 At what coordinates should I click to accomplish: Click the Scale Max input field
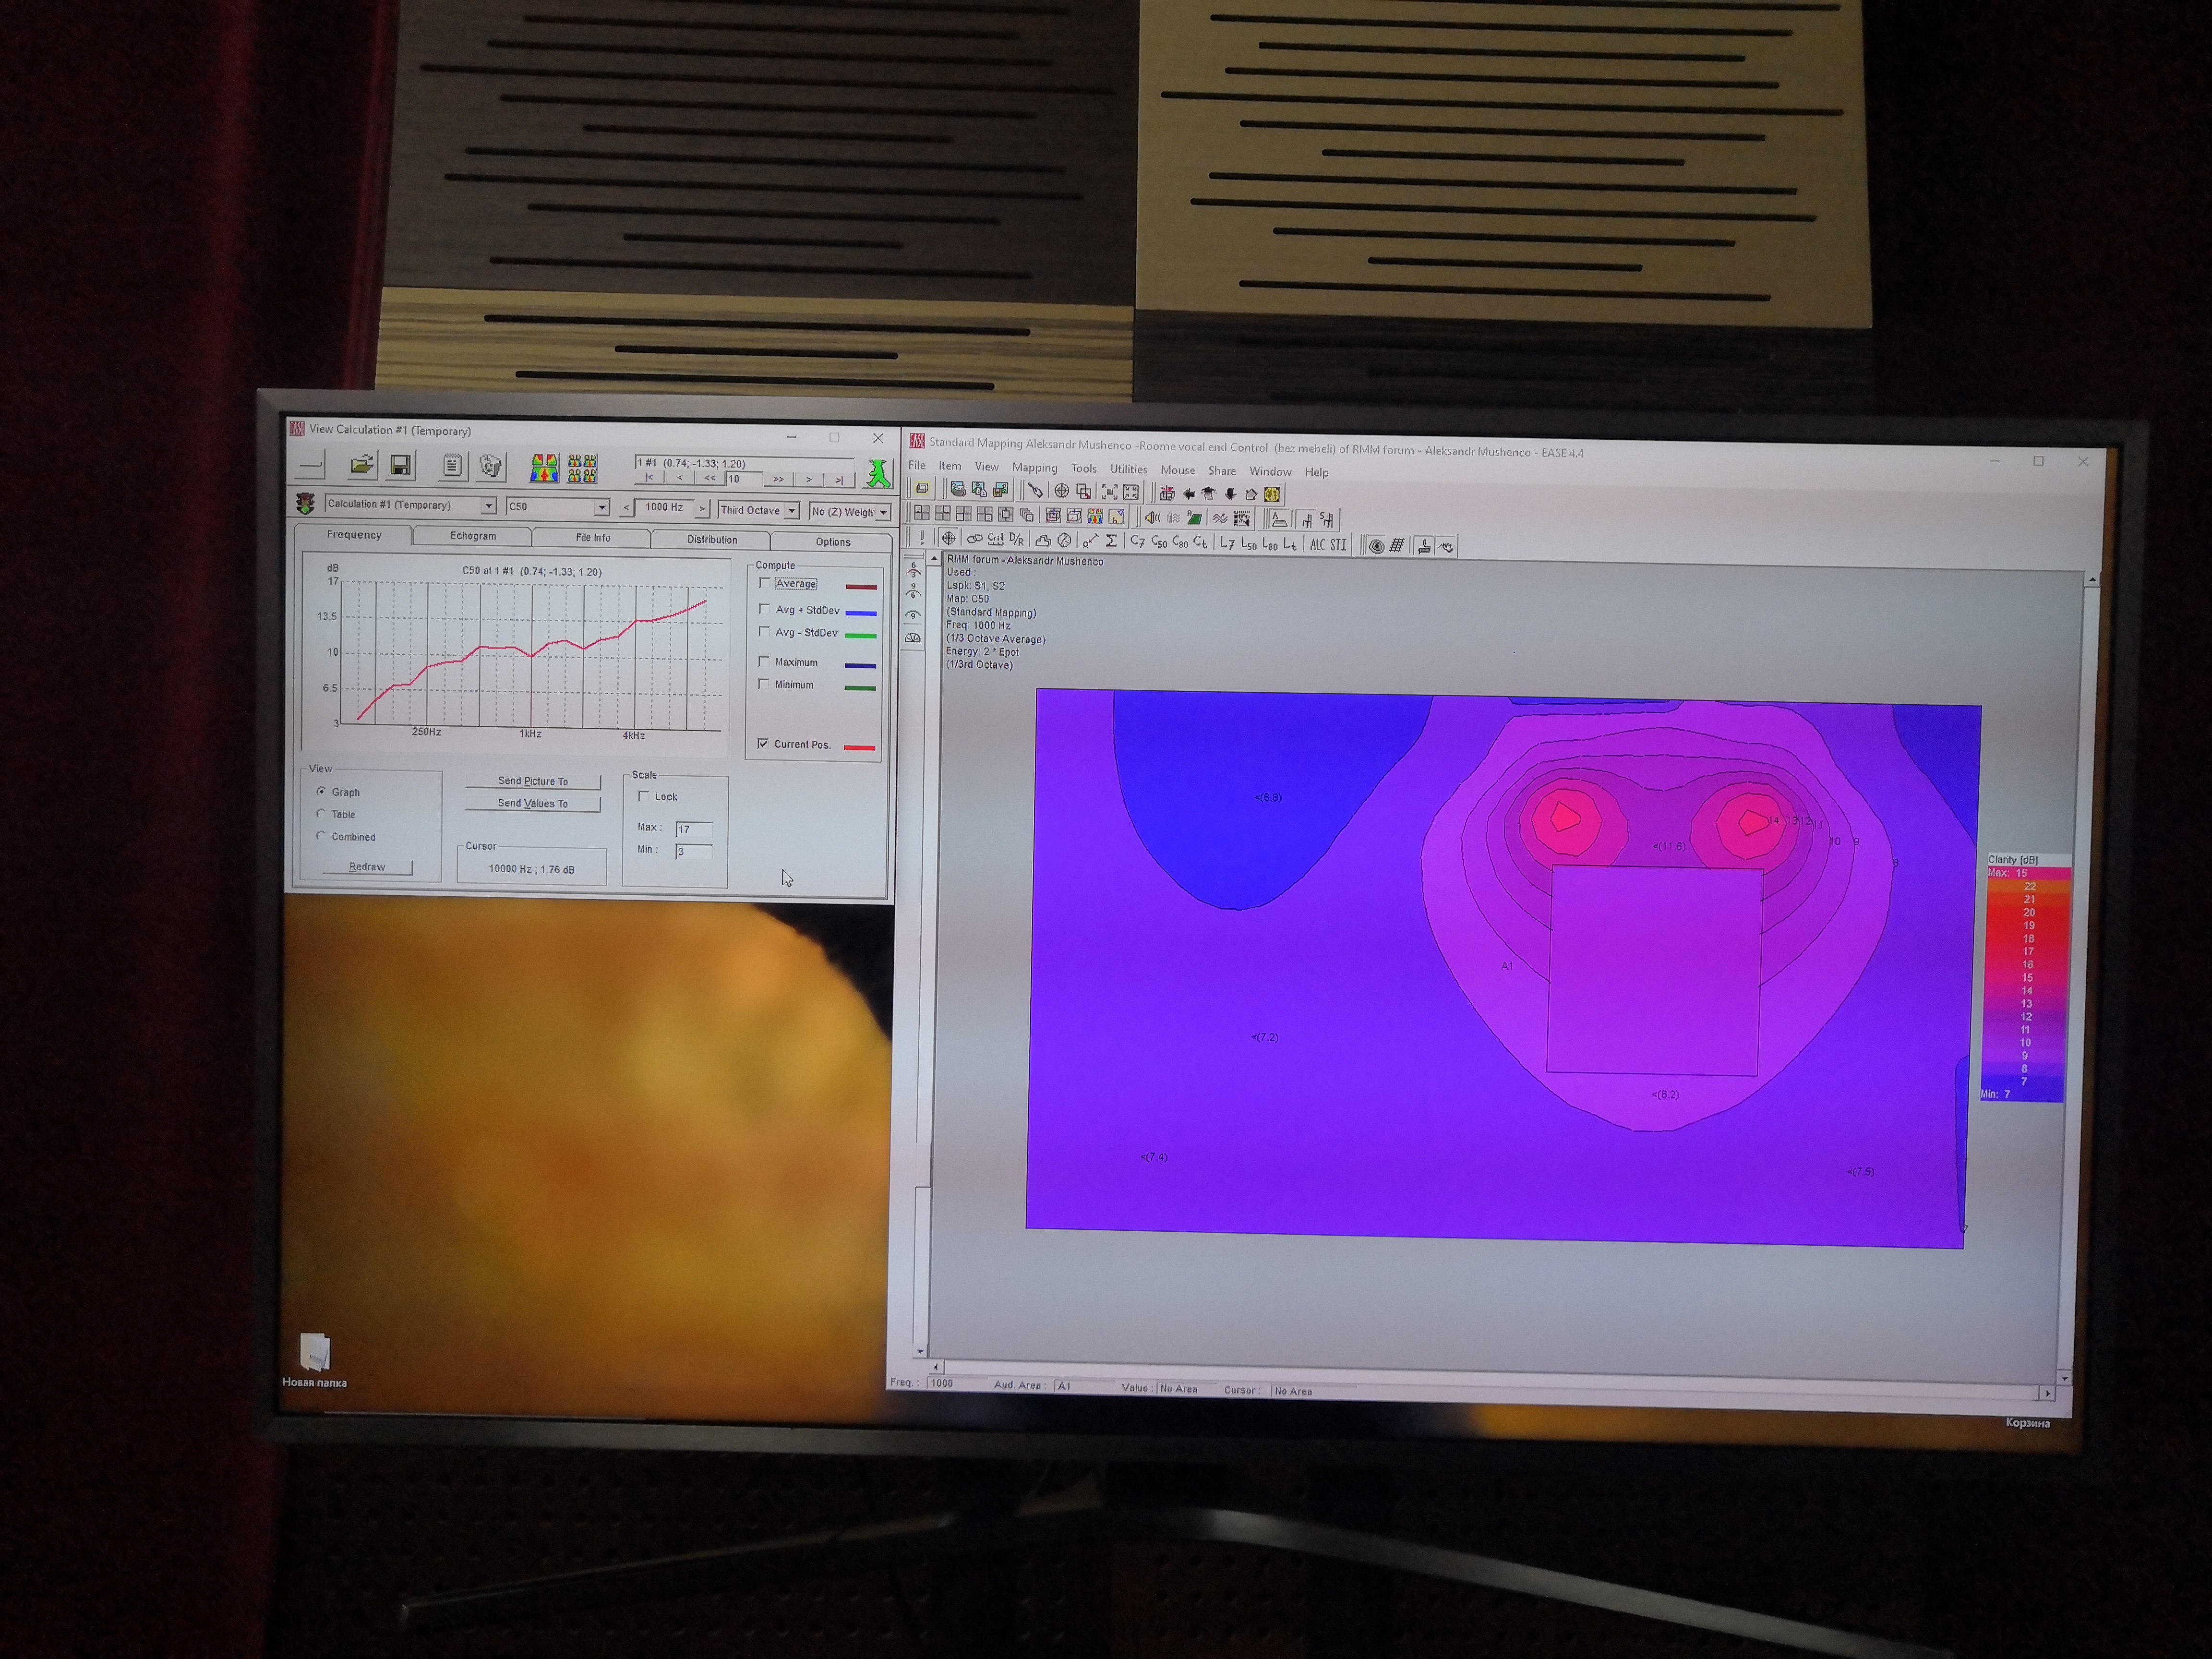(x=693, y=829)
